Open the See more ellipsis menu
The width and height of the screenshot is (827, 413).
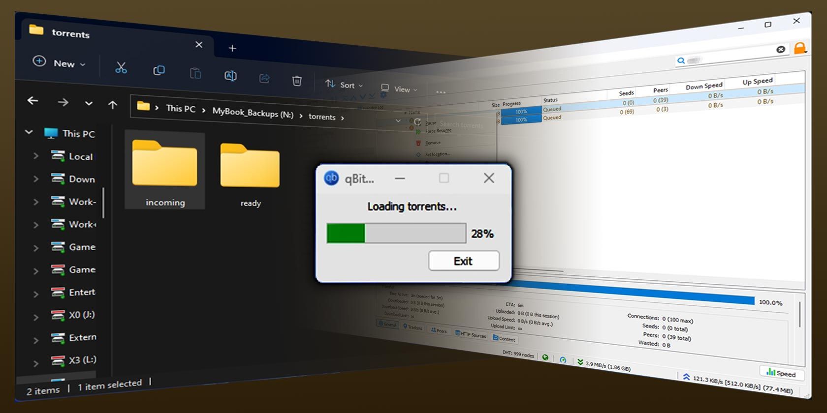[441, 92]
